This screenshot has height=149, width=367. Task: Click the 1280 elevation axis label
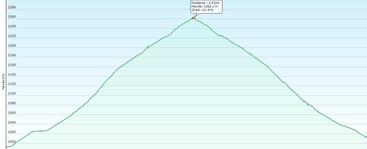click(x=12, y=7)
